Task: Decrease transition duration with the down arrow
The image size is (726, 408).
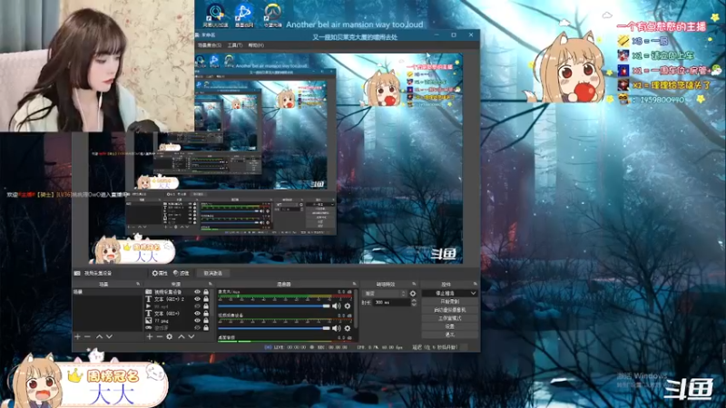Action: (414, 305)
